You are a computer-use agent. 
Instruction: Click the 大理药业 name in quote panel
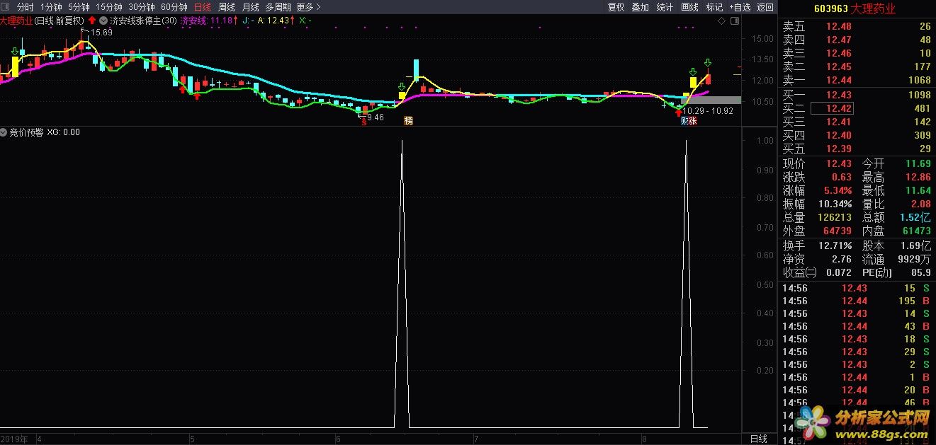click(x=874, y=8)
